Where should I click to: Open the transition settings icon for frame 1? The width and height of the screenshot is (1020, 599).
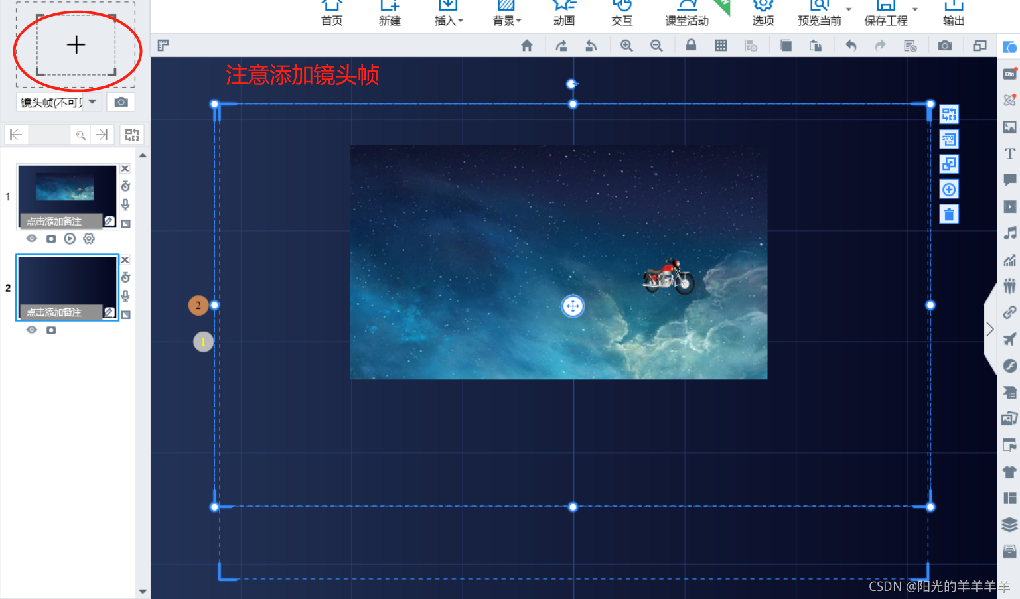(125, 224)
